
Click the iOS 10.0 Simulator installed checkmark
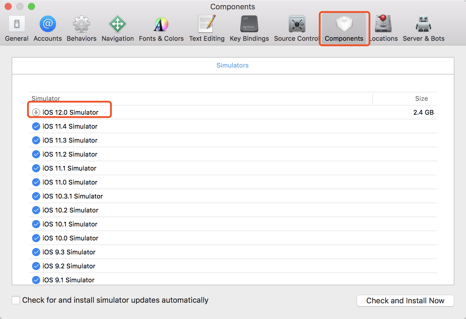pos(36,238)
